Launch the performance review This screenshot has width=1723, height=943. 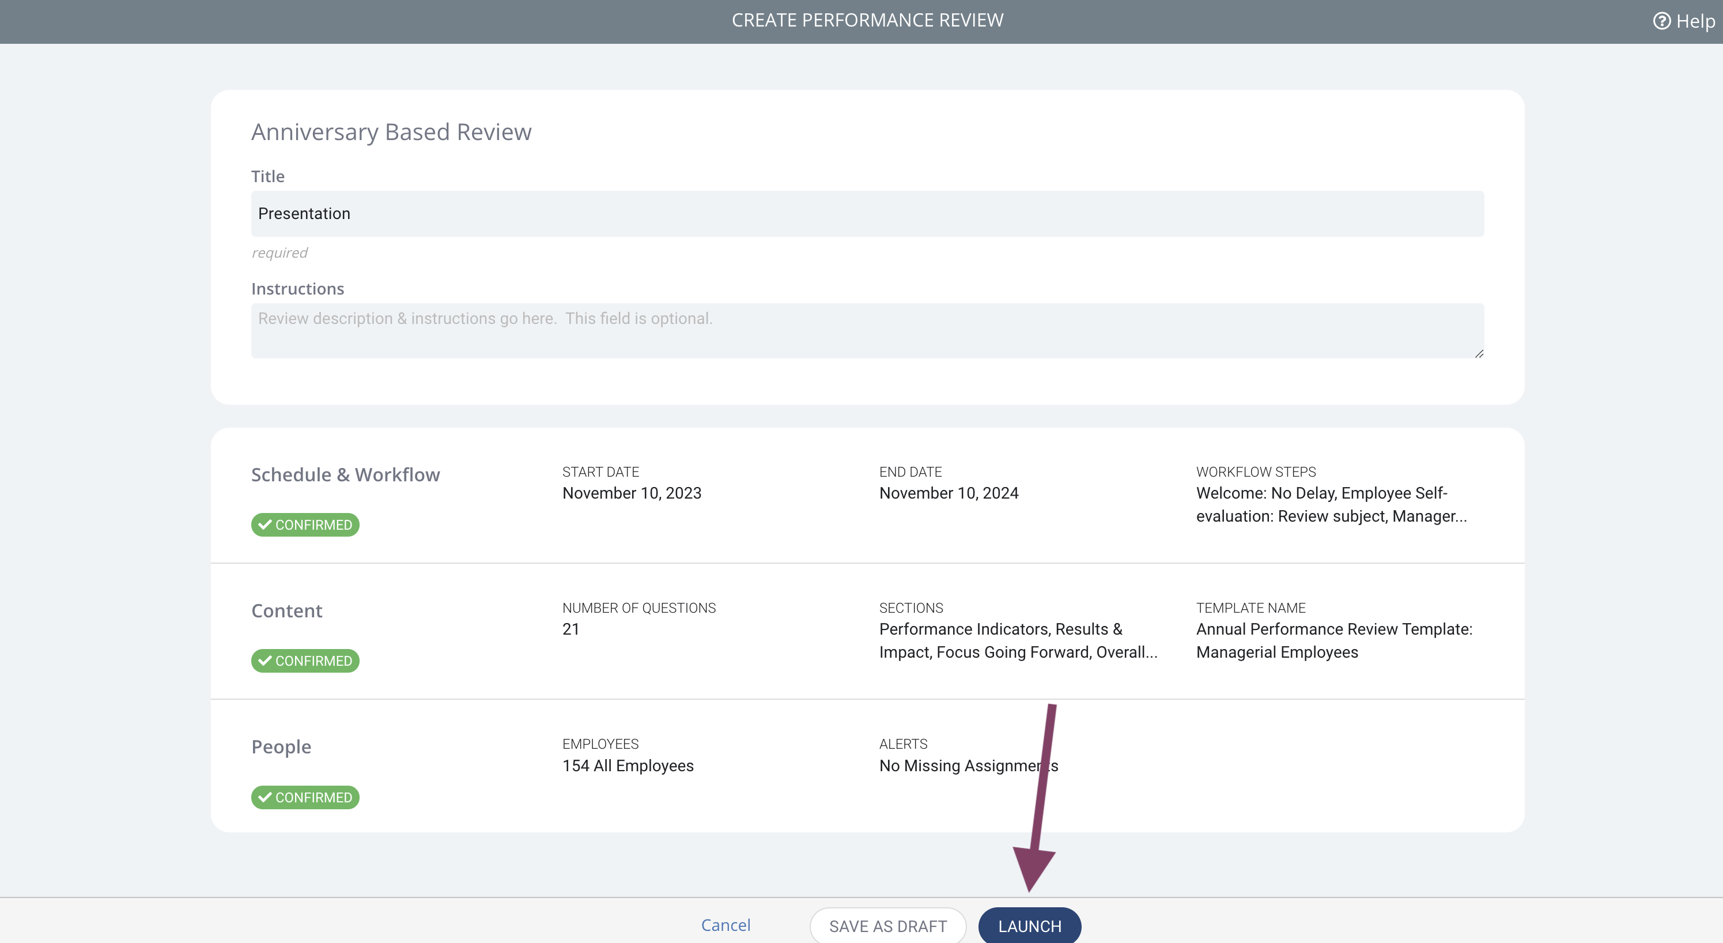click(1029, 926)
